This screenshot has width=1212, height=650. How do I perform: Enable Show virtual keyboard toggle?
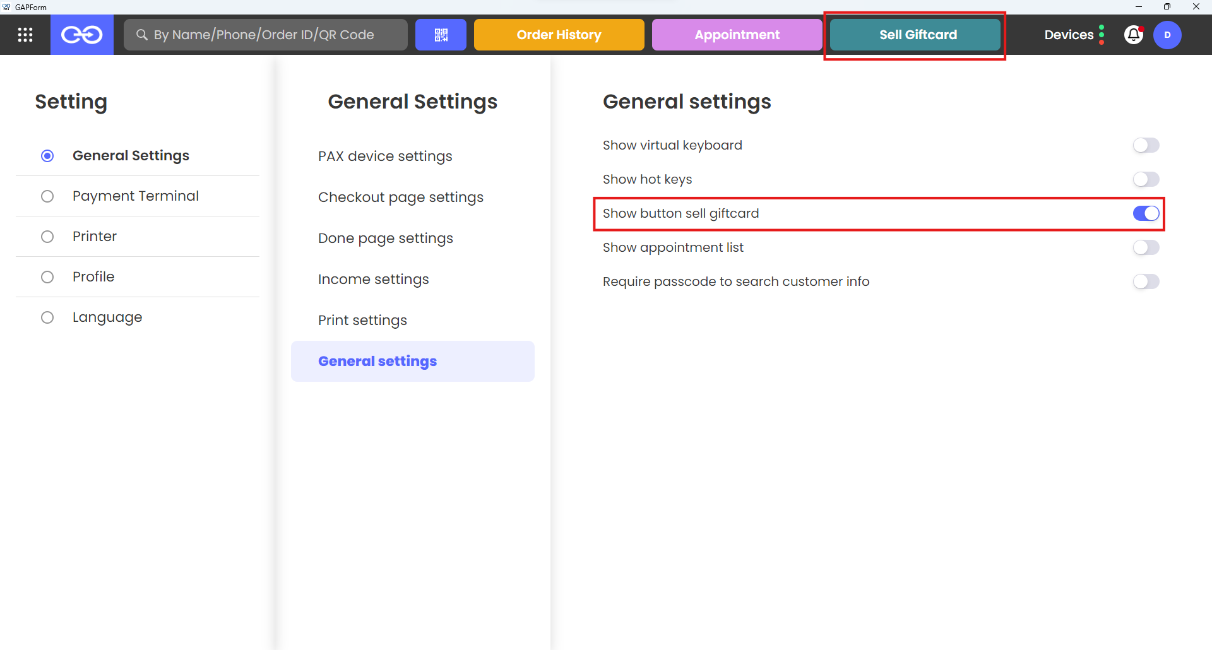(x=1146, y=145)
